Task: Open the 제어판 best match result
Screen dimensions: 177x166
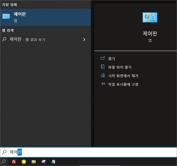Action: [x=46, y=17]
